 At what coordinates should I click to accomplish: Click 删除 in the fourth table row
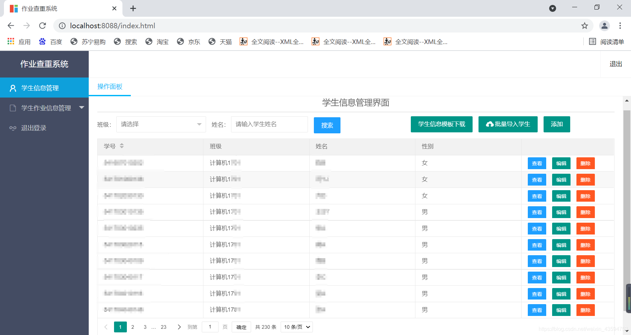(586, 212)
